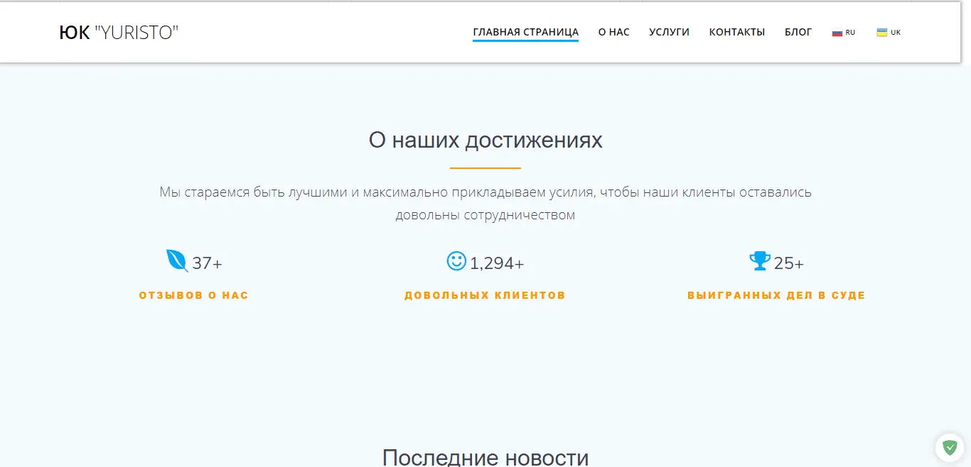Click the smiley face clients icon

pos(456,261)
